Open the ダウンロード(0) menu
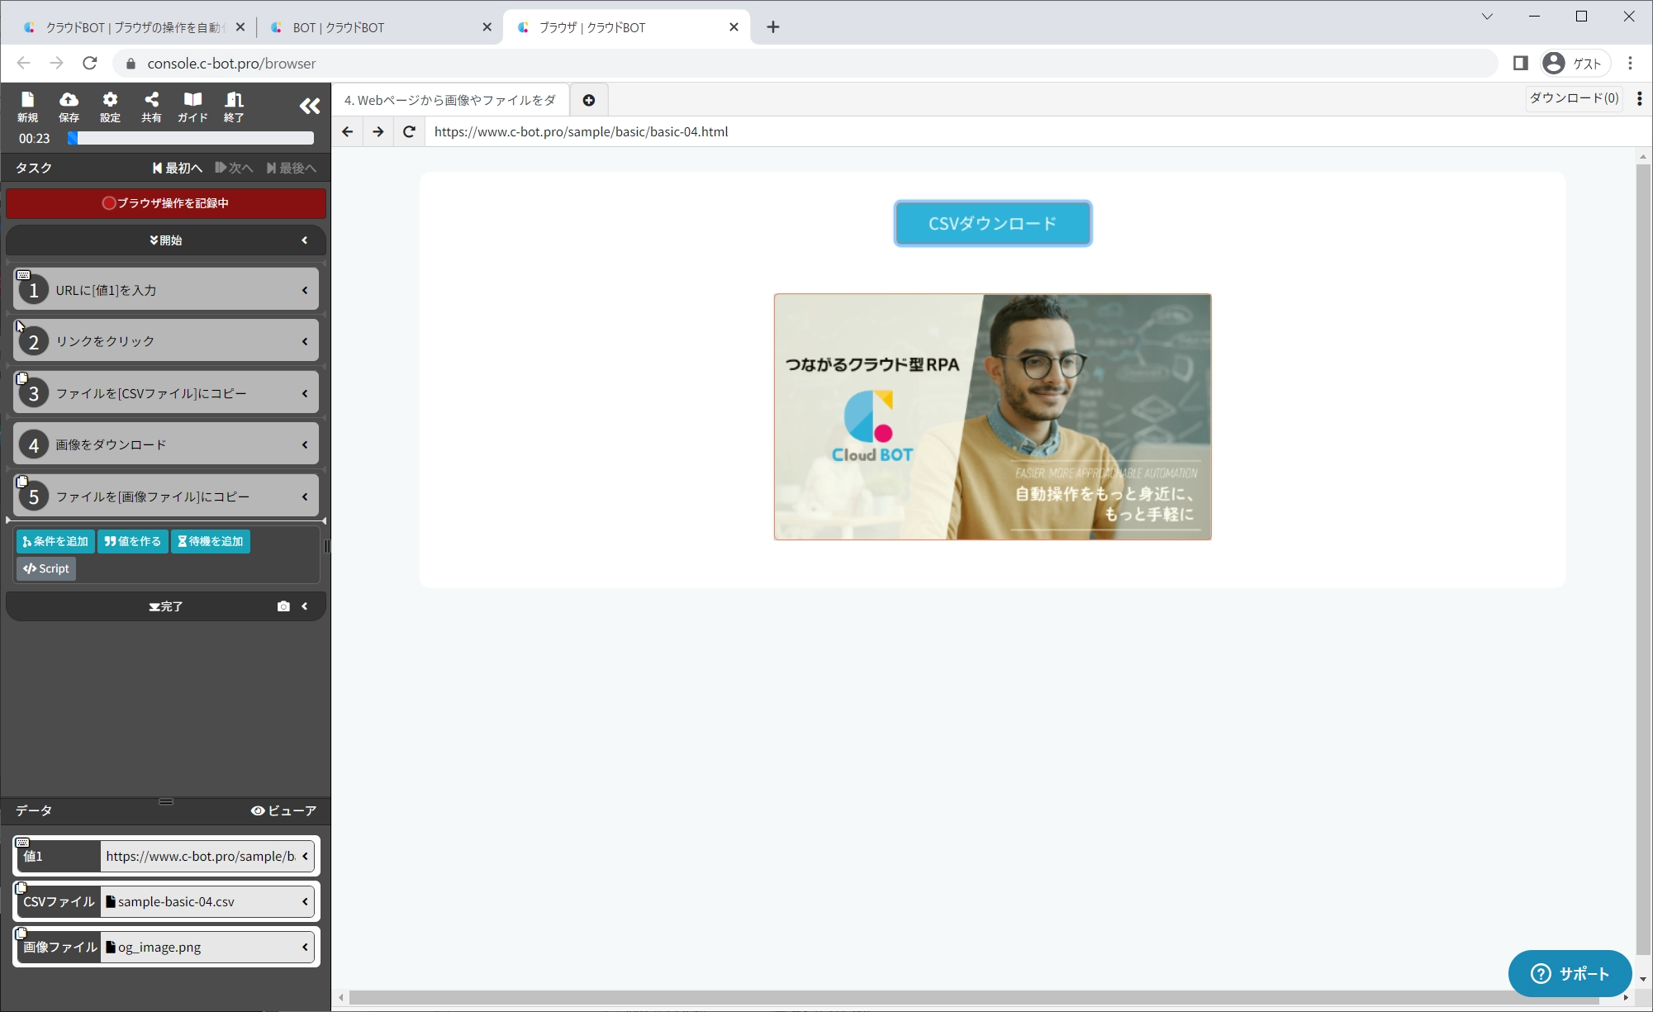 pyautogui.click(x=1573, y=98)
